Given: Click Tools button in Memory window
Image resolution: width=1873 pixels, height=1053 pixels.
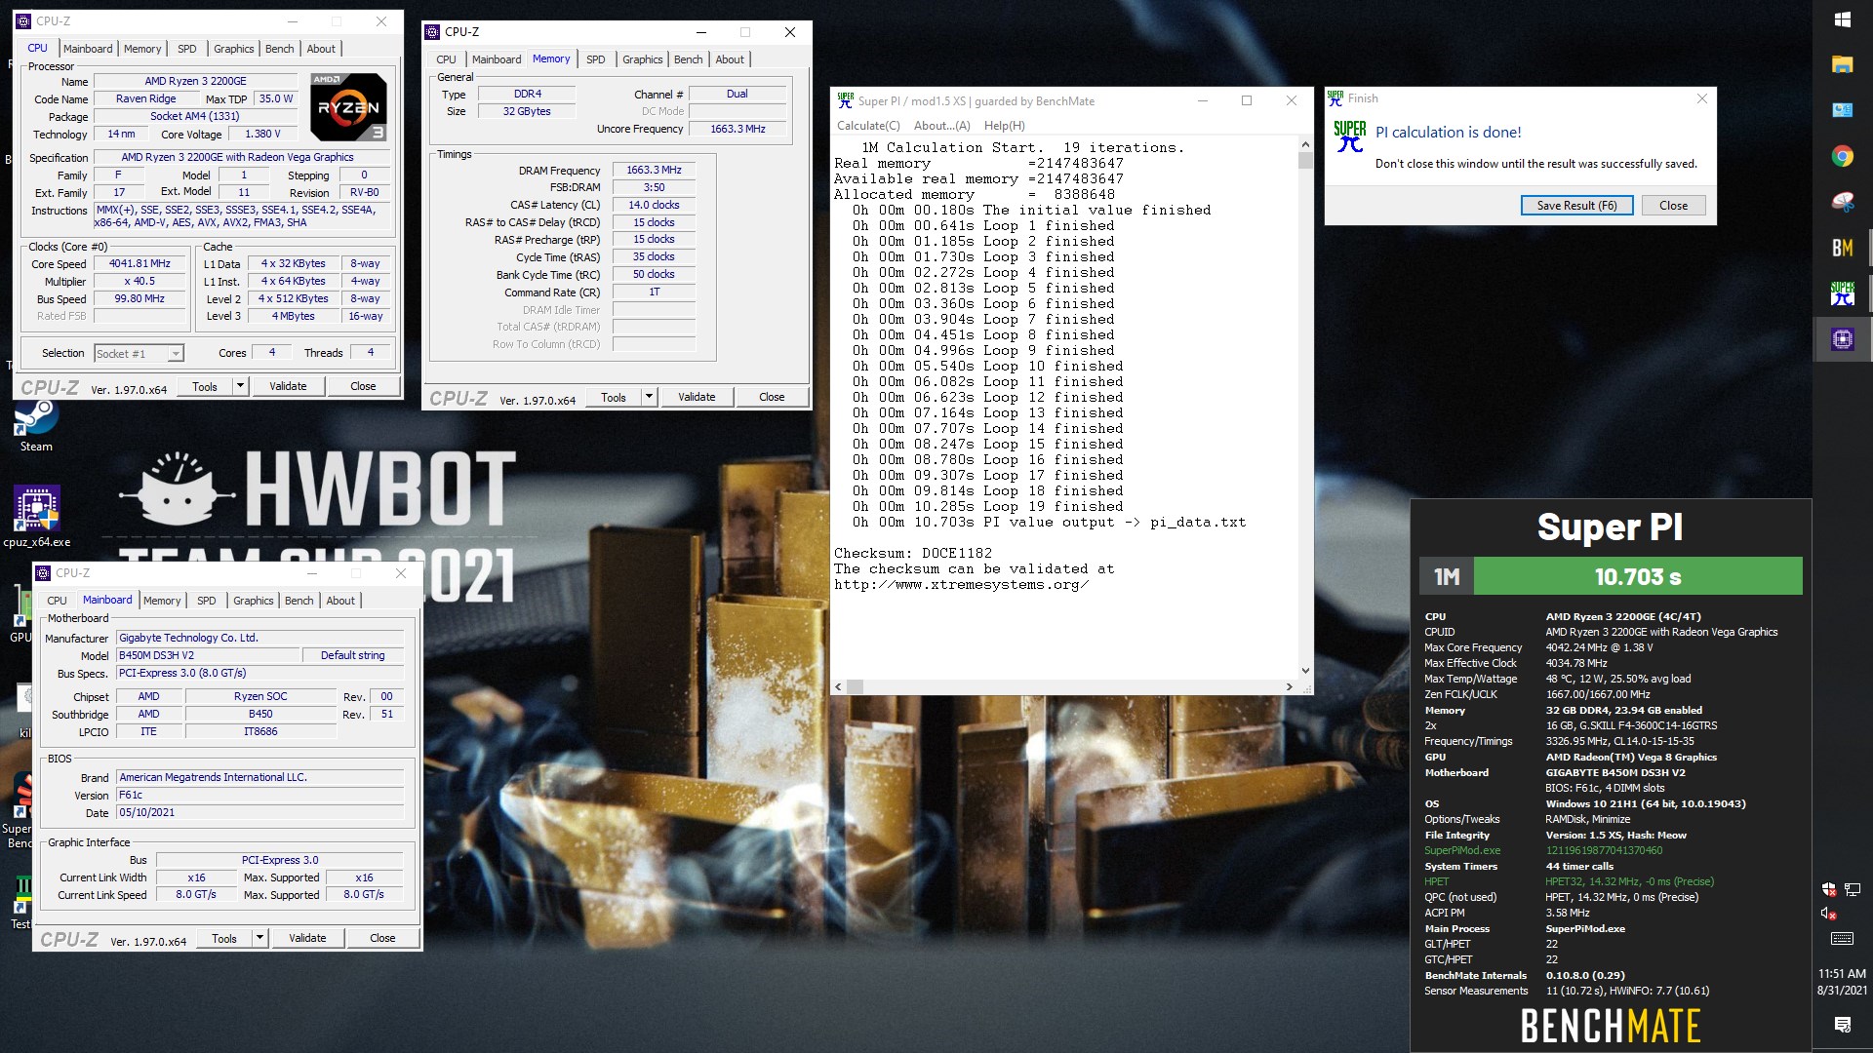Looking at the screenshot, I should pos(614,397).
